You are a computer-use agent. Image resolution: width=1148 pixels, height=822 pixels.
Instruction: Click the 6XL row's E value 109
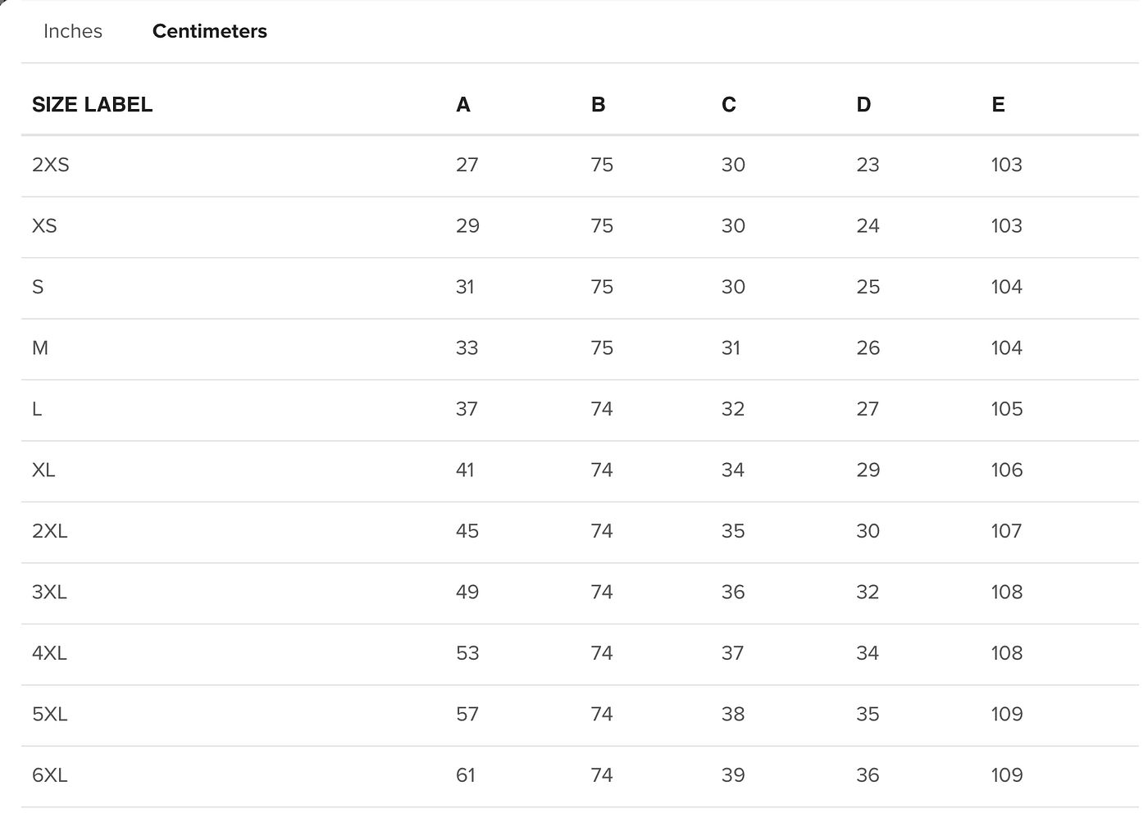(x=1007, y=775)
